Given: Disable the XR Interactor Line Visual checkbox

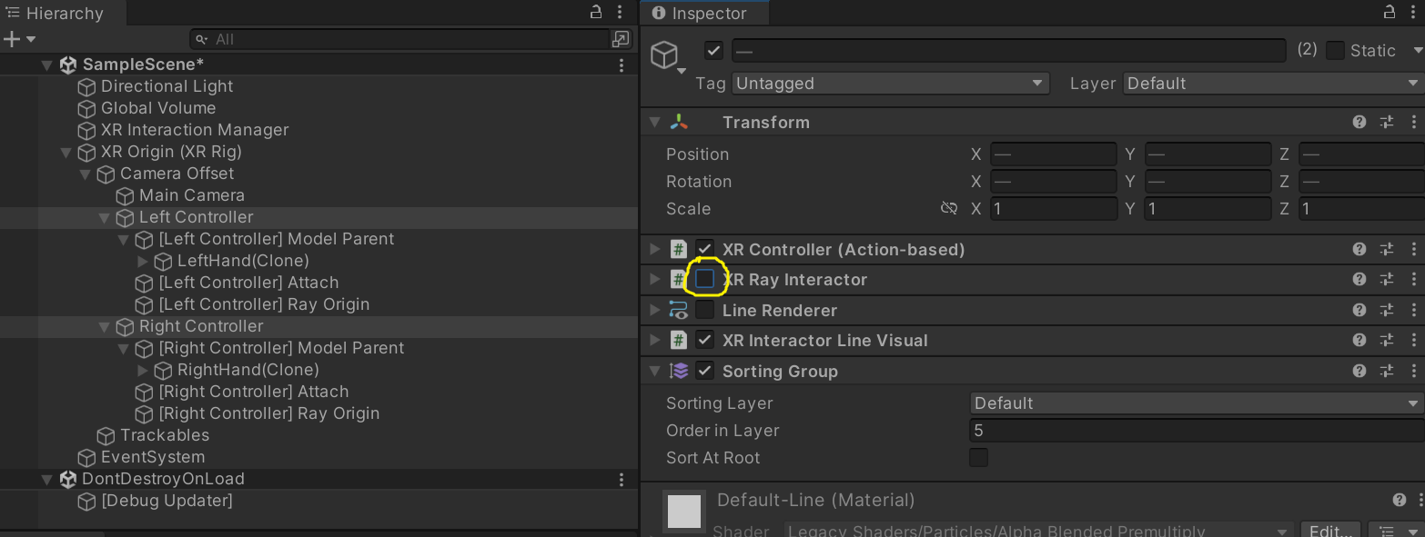Looking at the screenshot, I should [704, 340].
